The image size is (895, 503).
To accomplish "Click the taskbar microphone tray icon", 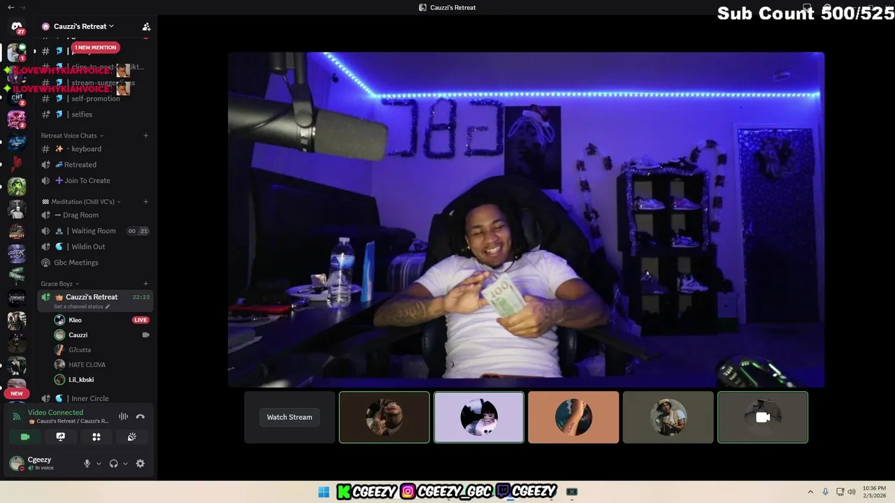I will (x=826, y=492).
